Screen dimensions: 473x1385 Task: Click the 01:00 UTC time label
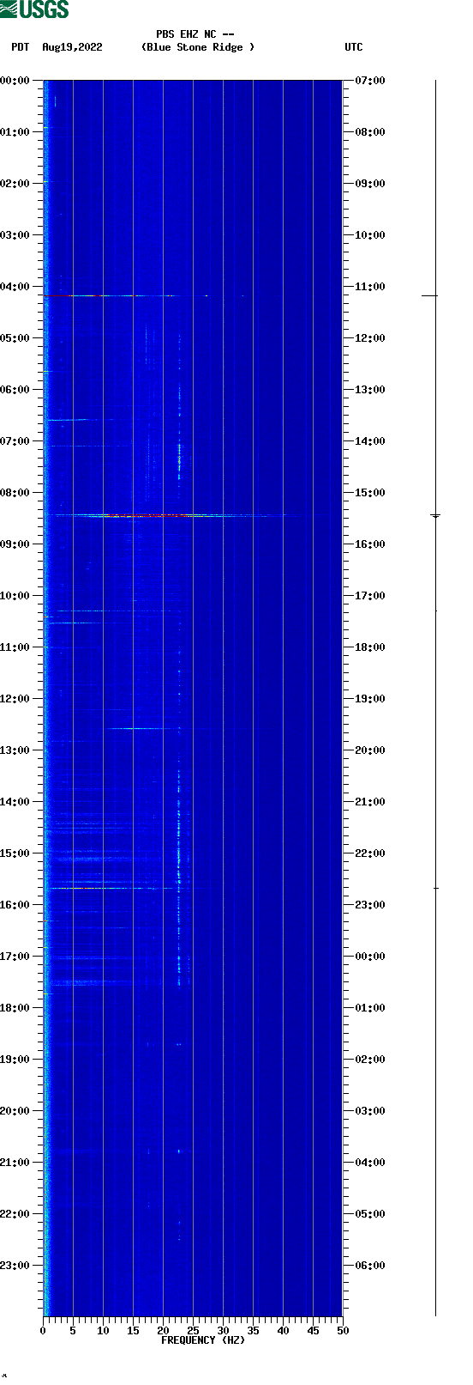click(x=370, y=1008)
